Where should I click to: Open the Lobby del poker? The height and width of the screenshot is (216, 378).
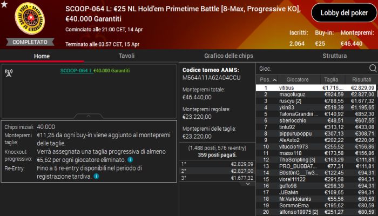344,13
